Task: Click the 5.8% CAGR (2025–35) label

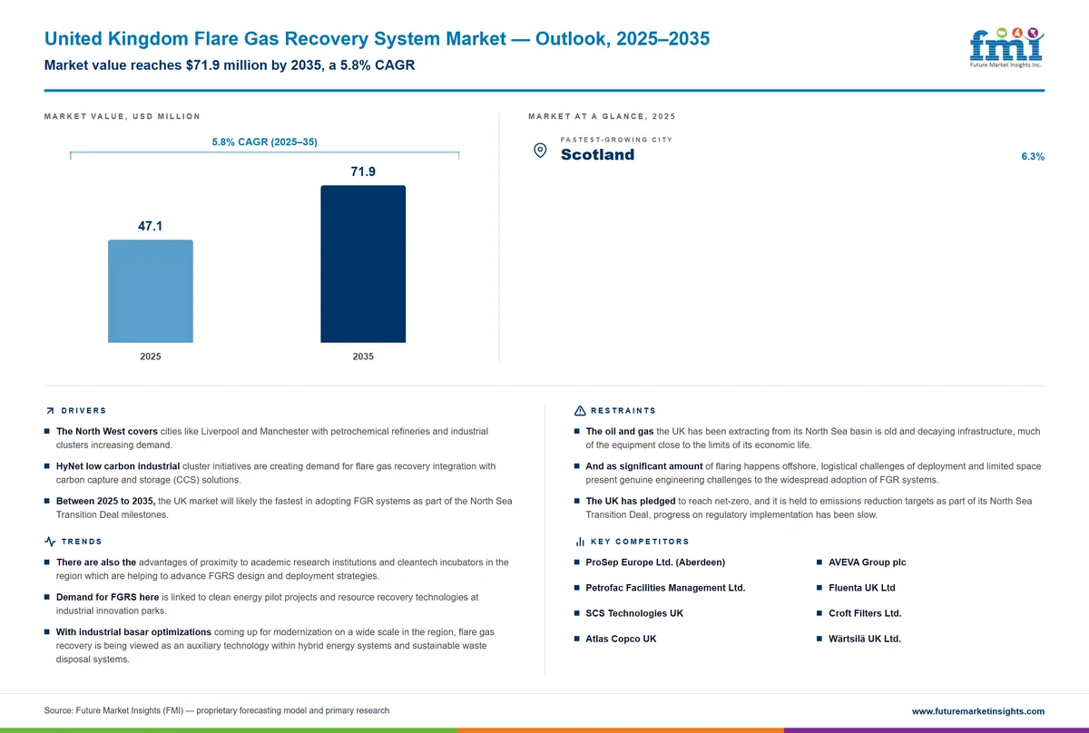Action: point(264,142)
